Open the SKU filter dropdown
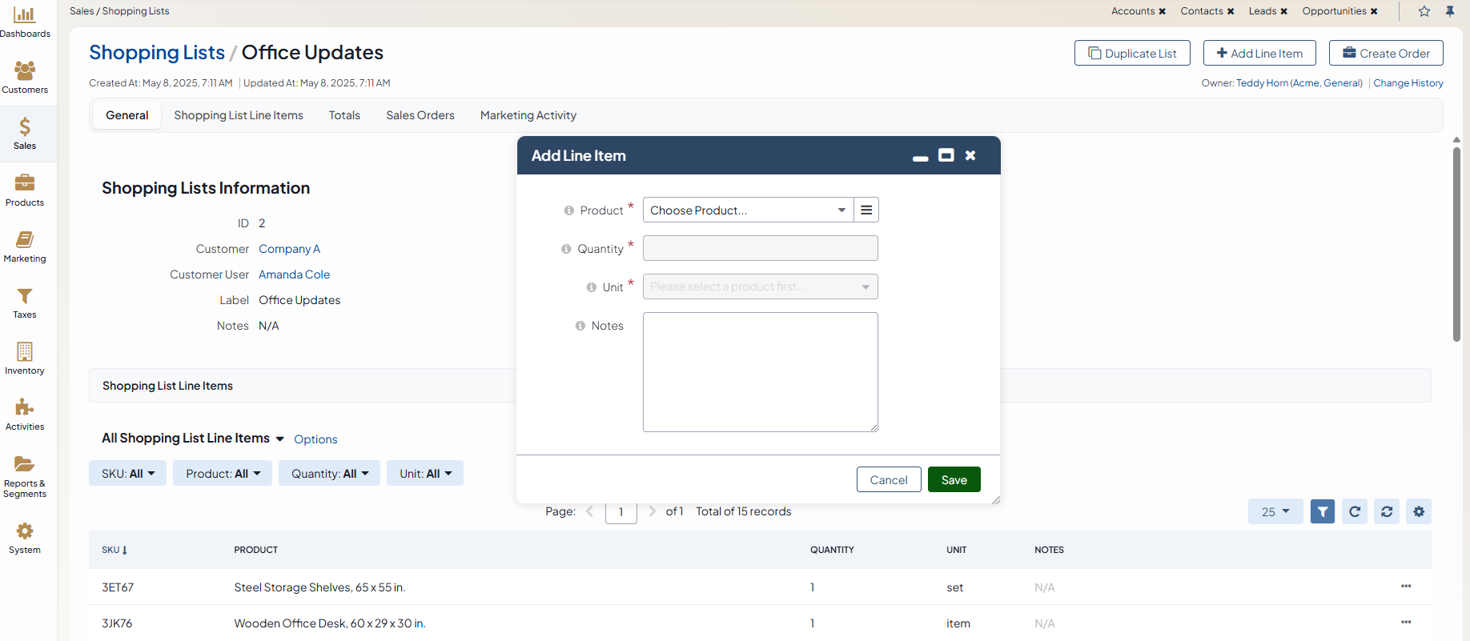This screenshot has width=1470, height=641. (x=127, y=474)
